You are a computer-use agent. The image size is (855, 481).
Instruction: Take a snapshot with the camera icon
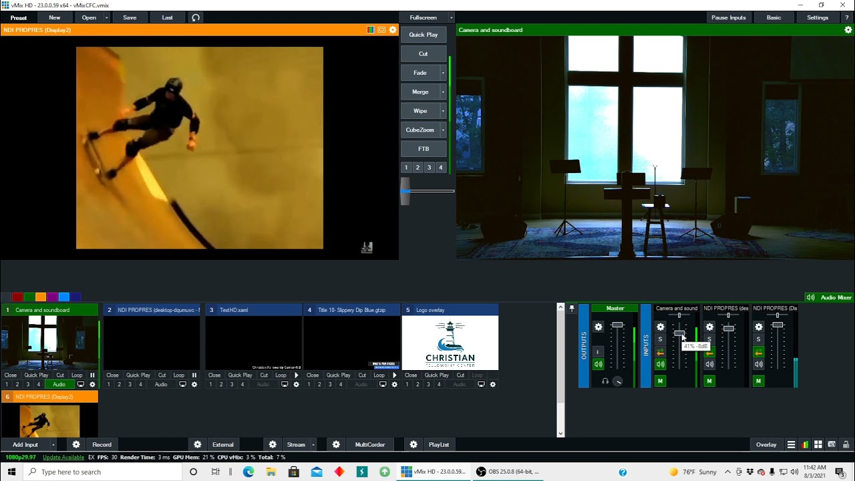click(832, 445)
